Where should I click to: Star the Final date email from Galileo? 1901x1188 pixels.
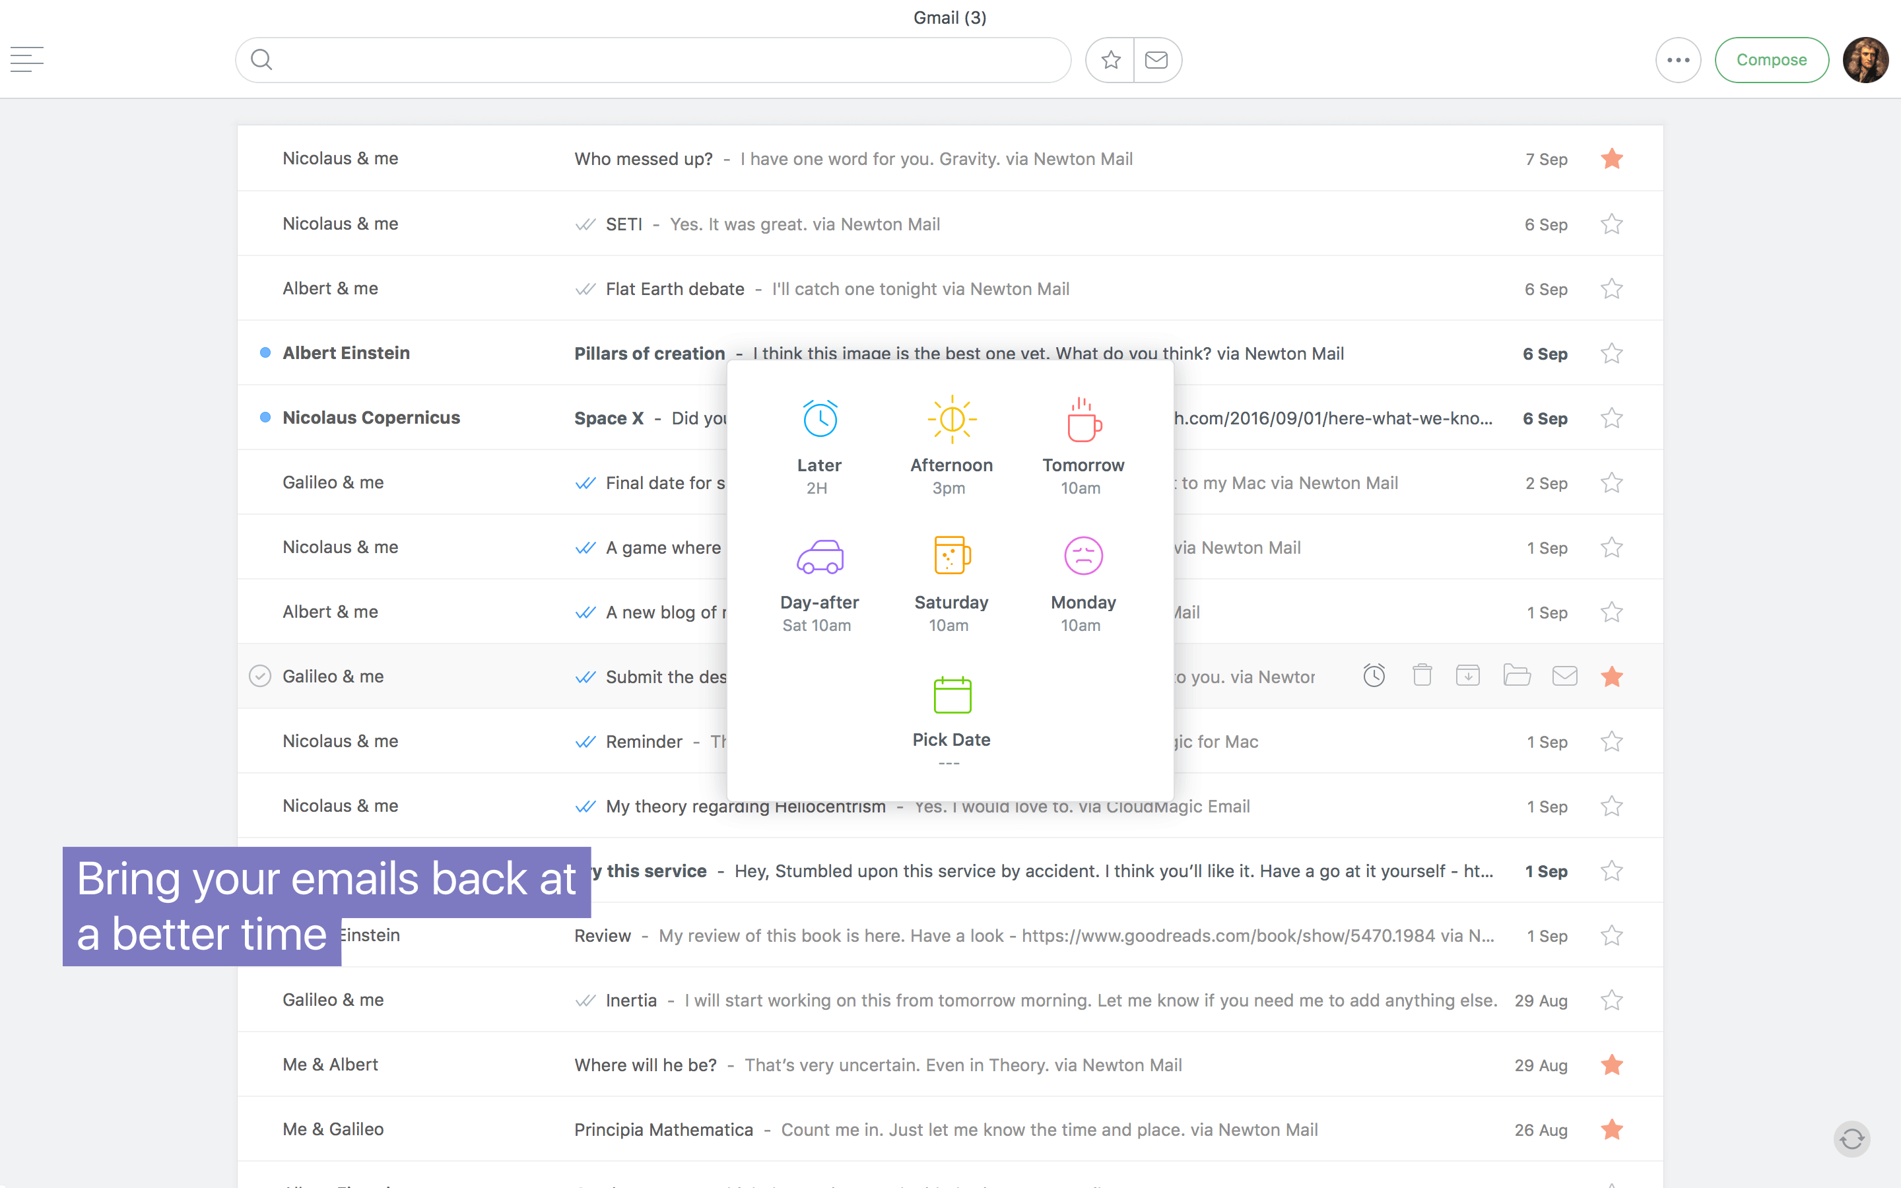(1612, 482)
